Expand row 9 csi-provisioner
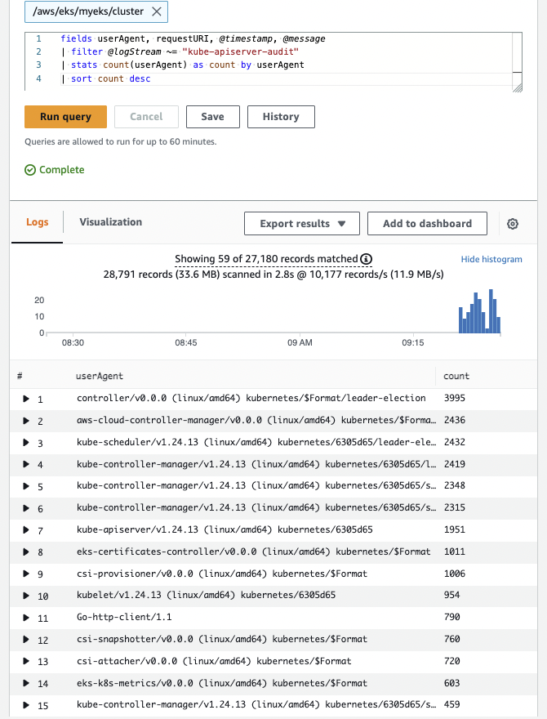The image size is (547, 719). tap(26, 574)
